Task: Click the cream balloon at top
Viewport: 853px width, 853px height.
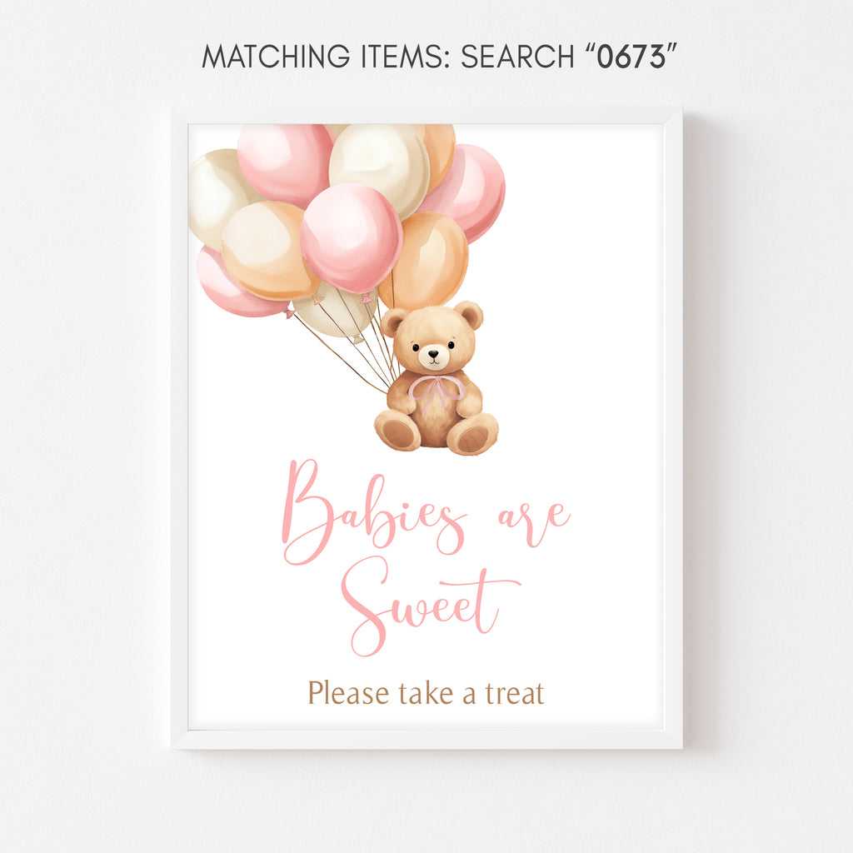Action: pyautogui.click(x=379, y=169)
